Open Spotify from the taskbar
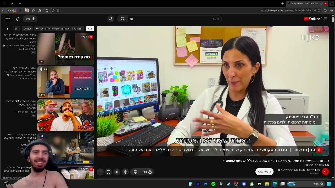 [213, 184]
